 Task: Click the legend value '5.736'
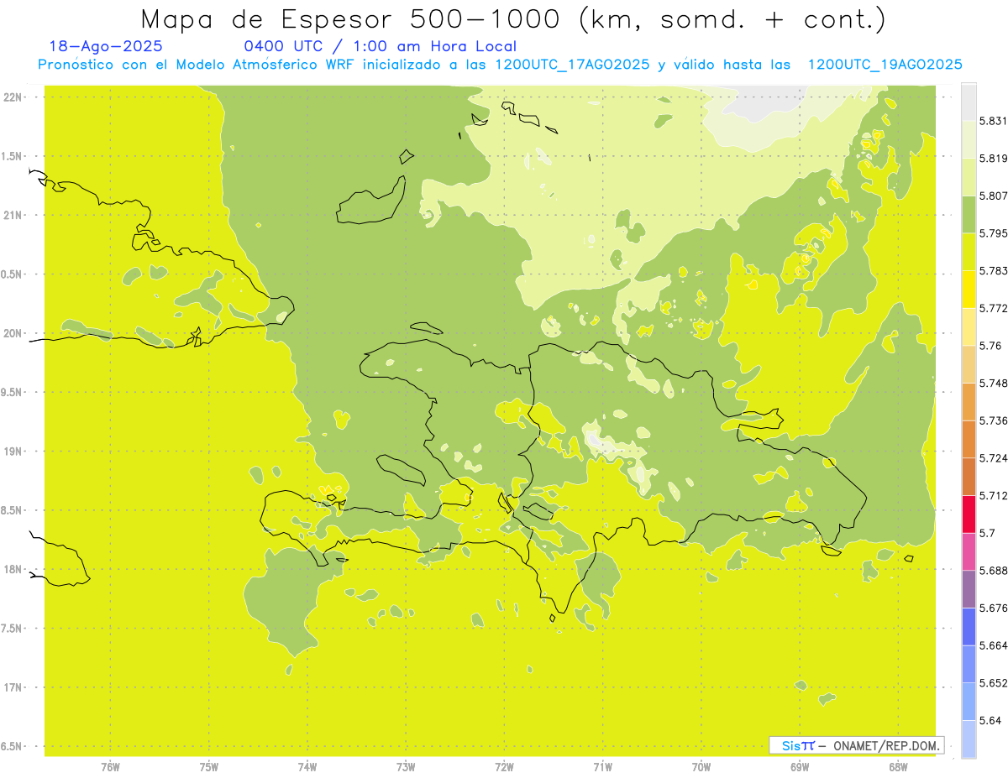[993, 420]
